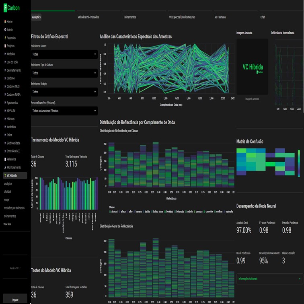The height and width of the screenshot is (304, 304).
Task: Open the Home page icon
Action: coord(5,21)
